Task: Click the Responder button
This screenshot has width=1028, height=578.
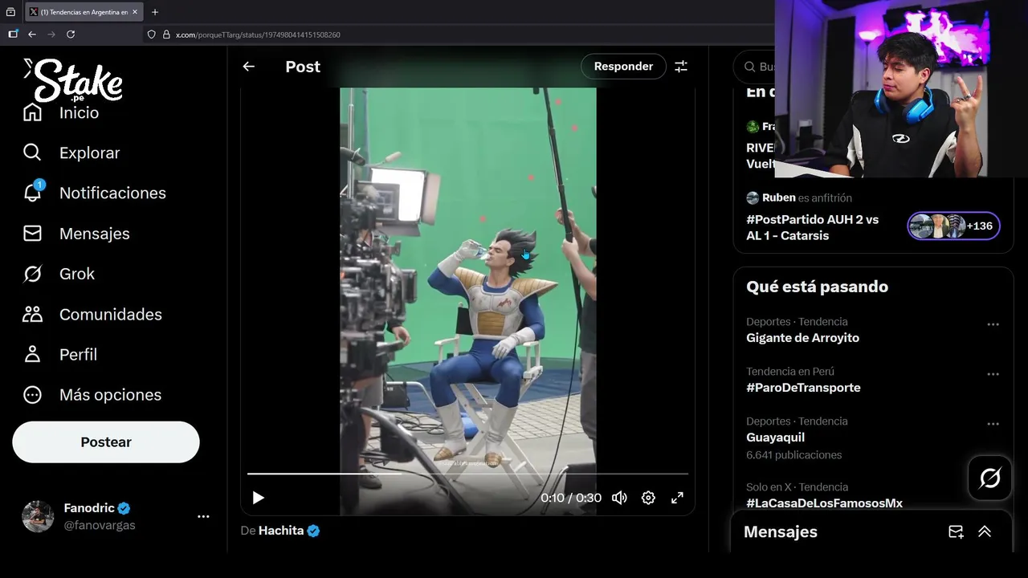Action: [623, 67]
